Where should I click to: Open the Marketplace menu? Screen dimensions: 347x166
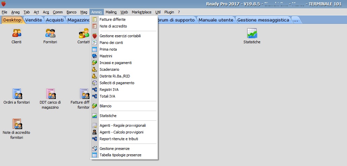[x=142, y=12]
